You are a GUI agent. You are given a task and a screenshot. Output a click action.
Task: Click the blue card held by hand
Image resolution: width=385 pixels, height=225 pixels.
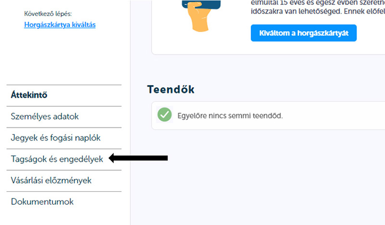[x=201, y=4]
